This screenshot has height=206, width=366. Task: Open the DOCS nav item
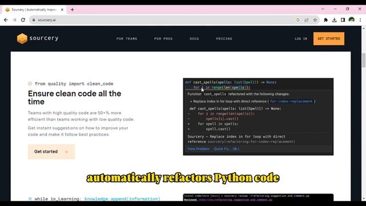(x=194, y=39)
